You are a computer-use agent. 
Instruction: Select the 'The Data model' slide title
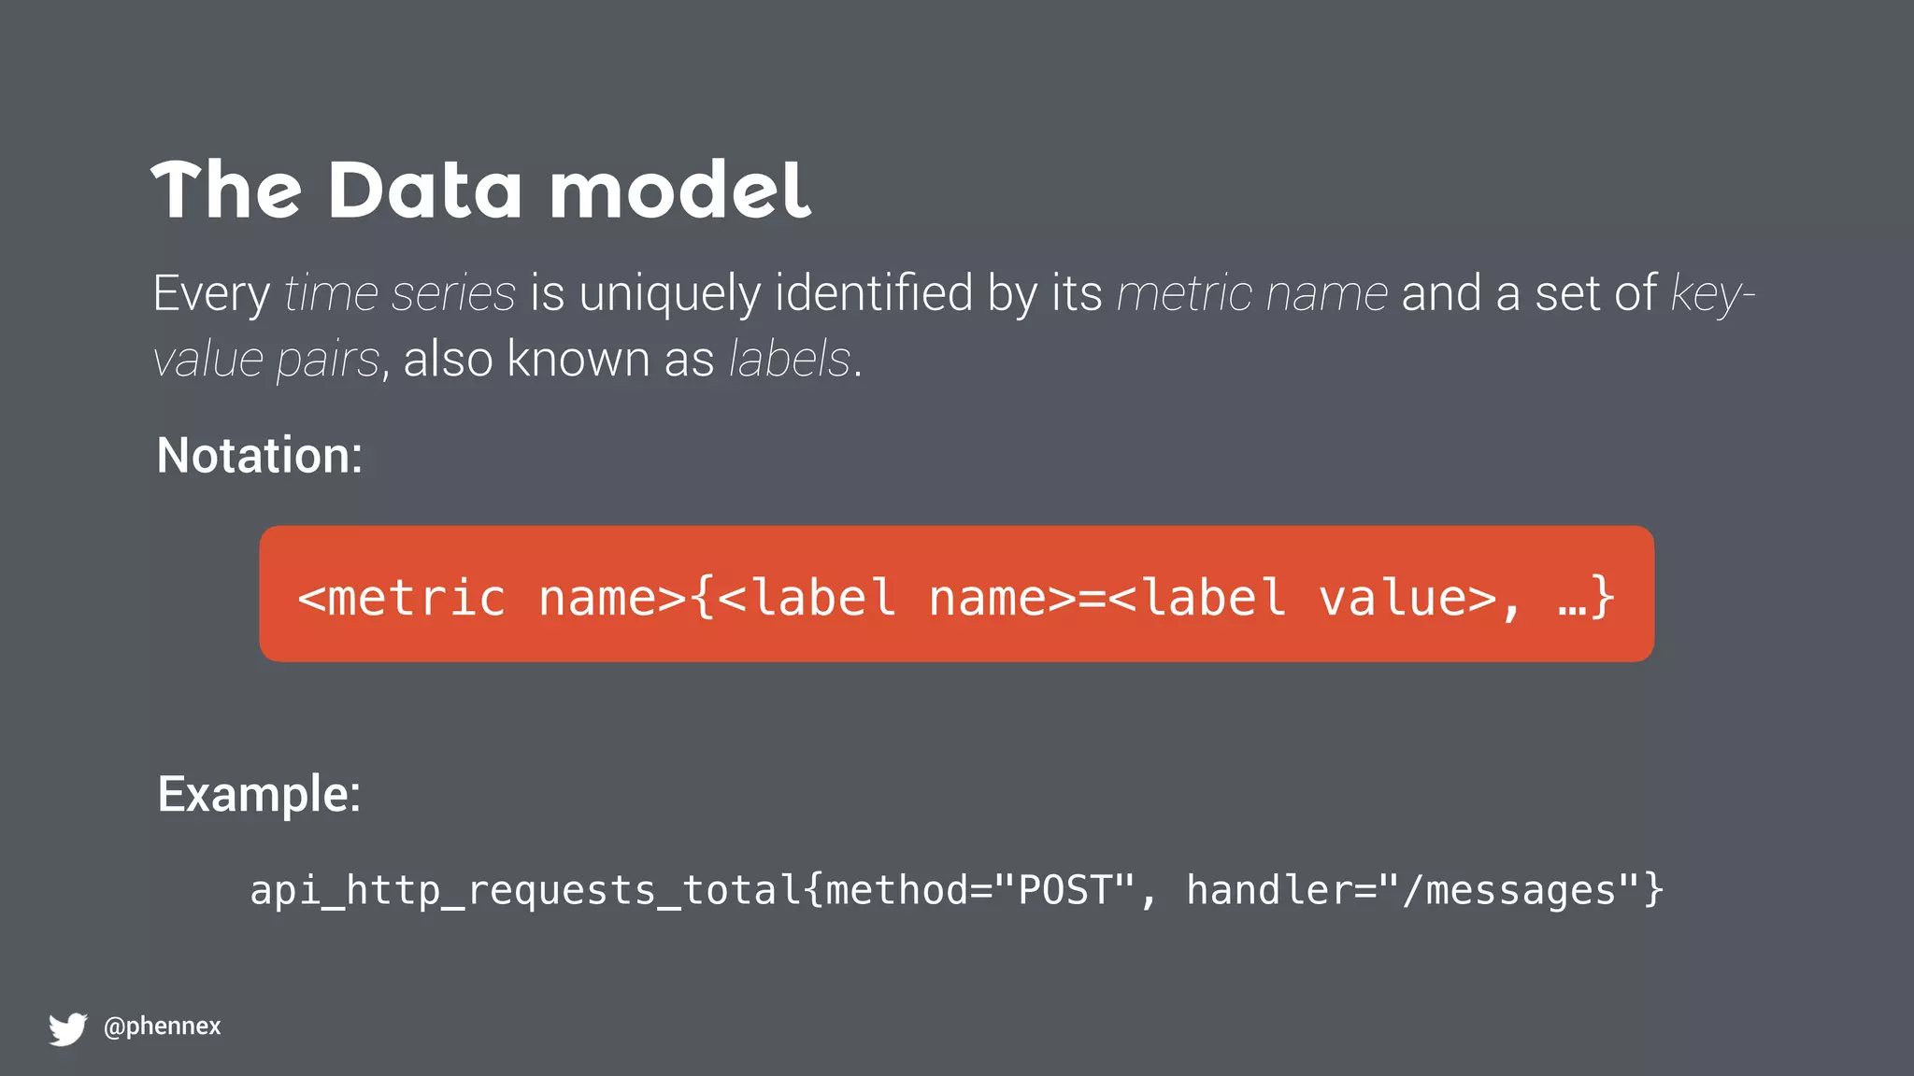[481, 191]
